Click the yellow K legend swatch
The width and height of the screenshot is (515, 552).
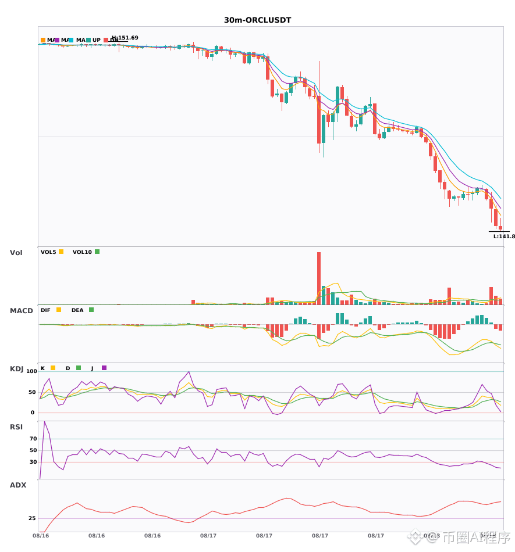[x=53, y=368]
